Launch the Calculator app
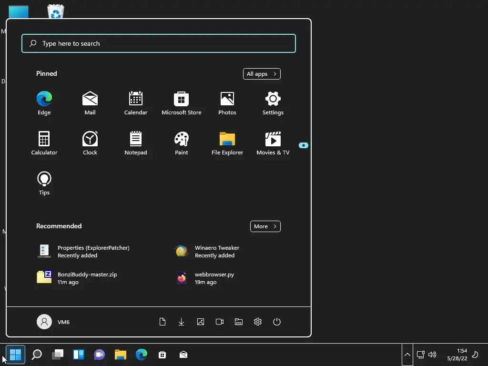This screenshot has height=366, width=488. (44, 143)
